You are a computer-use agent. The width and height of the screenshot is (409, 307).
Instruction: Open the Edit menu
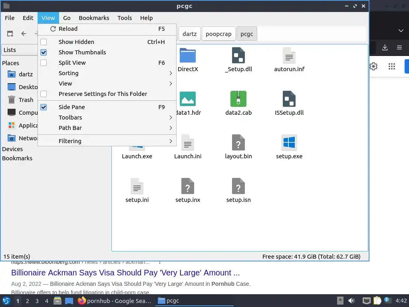tap(28, 18)
